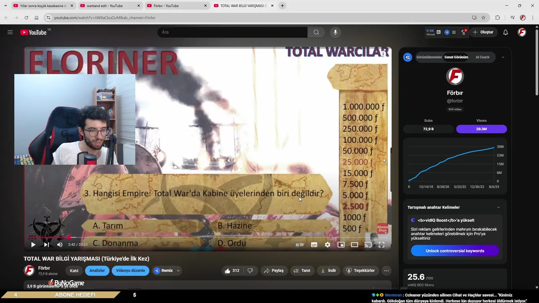Bookmark this page with the star icon
The image size is (539, 303).
coord(483,18)
